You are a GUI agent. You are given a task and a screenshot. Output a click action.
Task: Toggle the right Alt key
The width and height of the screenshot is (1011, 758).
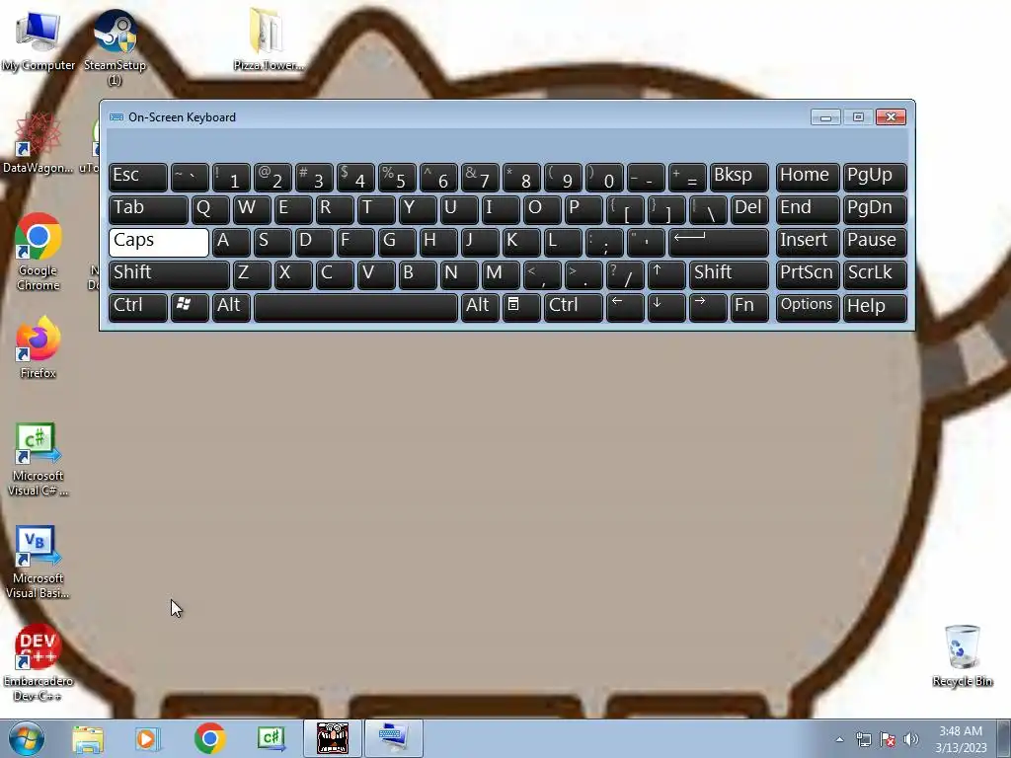[x=480, y=307]
